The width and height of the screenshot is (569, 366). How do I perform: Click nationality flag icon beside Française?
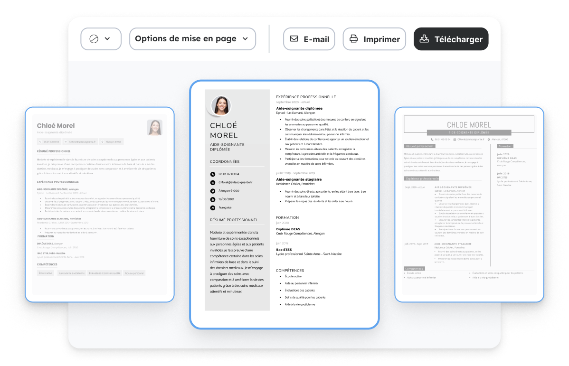click(x=213, y=208)
